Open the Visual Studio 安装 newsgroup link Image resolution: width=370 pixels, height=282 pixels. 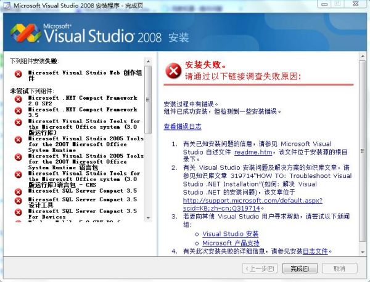pos(230,234)
